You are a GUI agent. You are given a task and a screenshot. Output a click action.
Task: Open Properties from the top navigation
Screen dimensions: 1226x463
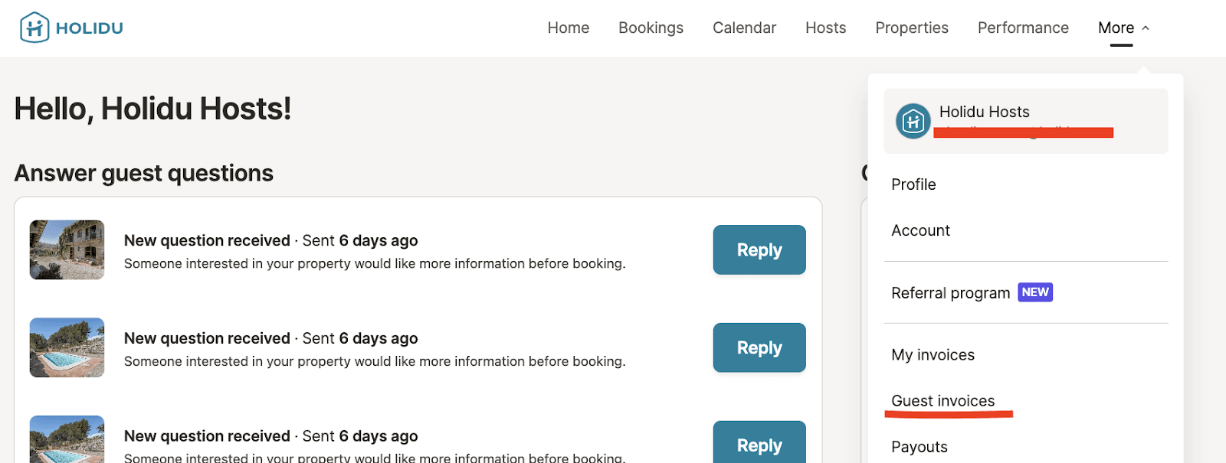click(911, 28)
